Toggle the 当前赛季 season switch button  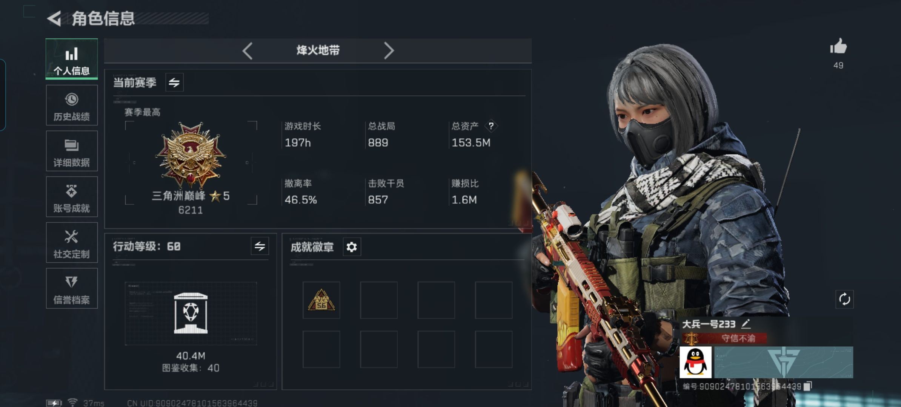(x=174, y=83)
